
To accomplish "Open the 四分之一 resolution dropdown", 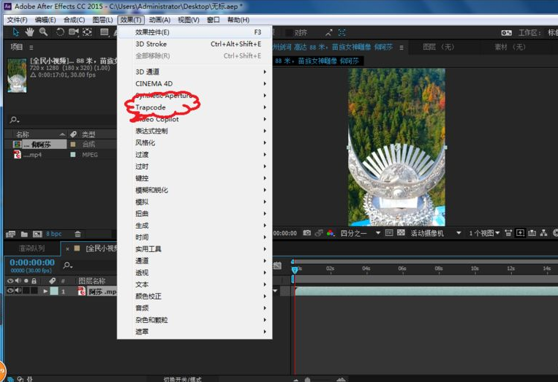I will click(360, 233).
